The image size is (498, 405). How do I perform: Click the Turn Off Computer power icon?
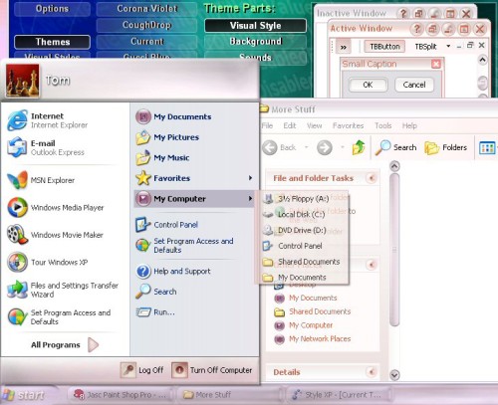(x=179, y=370)
